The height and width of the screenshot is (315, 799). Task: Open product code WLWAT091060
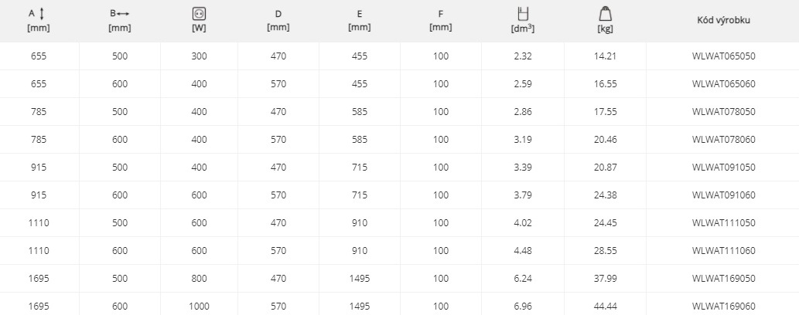tap(723, 195)
